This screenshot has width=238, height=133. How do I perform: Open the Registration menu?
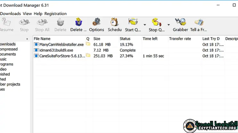(55, 14)
